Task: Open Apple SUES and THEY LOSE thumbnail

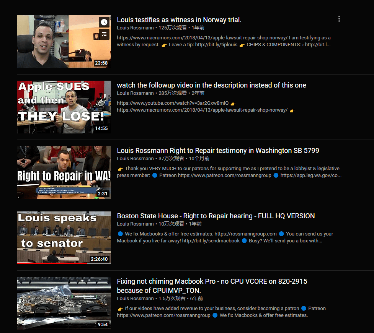Action: 64,107
